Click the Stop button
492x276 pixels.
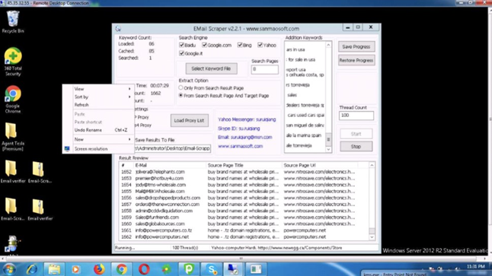pos(356,147)
